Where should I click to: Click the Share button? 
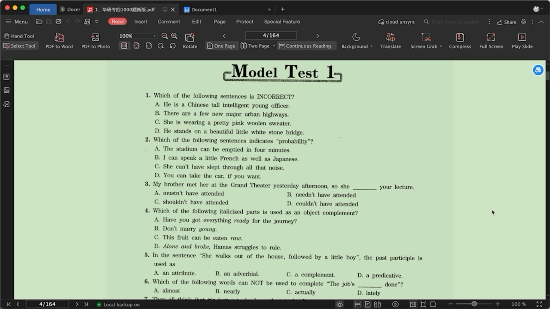[506, 21]
